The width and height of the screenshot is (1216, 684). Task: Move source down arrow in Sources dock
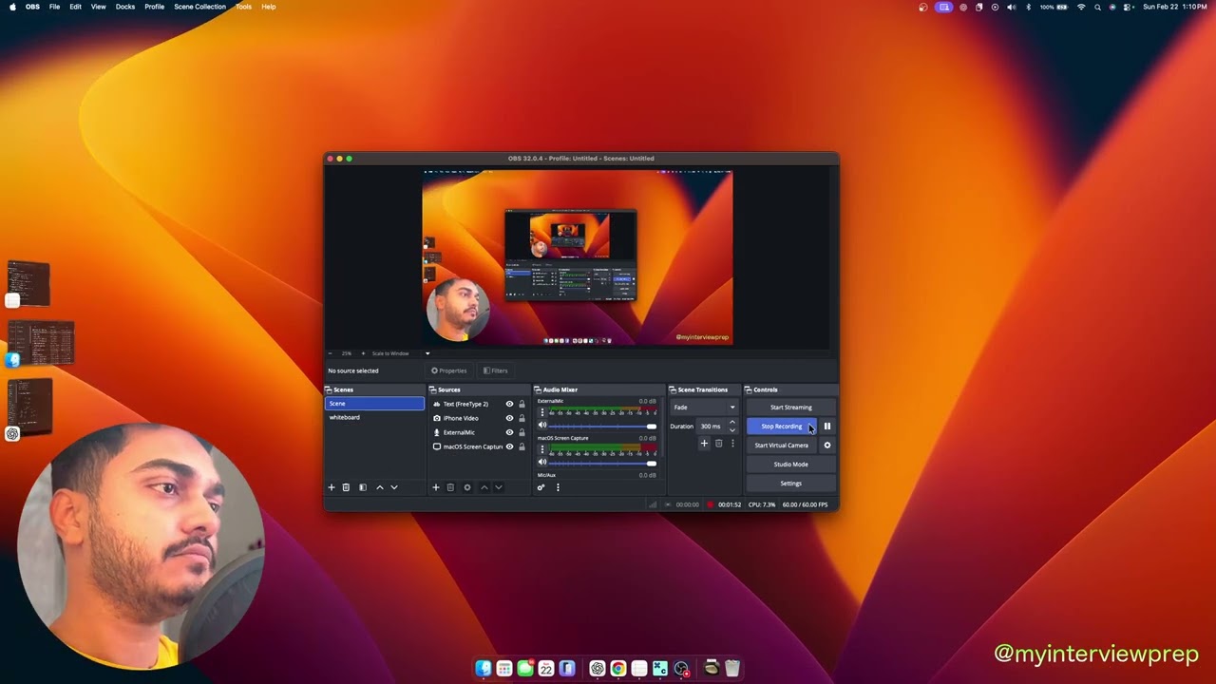tap(498, 487)
